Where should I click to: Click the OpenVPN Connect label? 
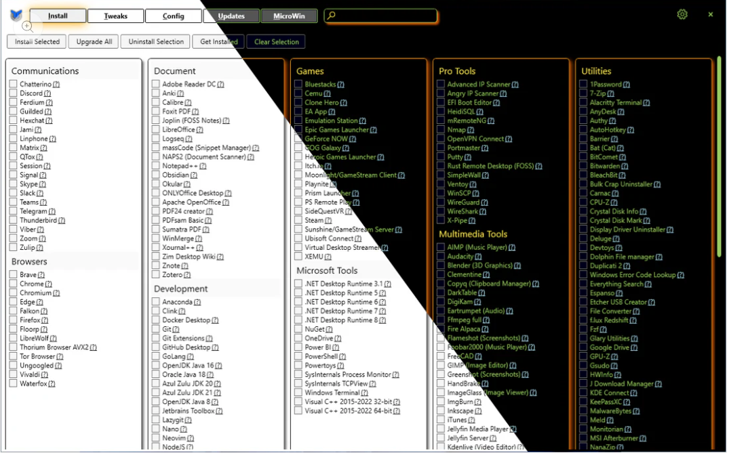point(475,139)
